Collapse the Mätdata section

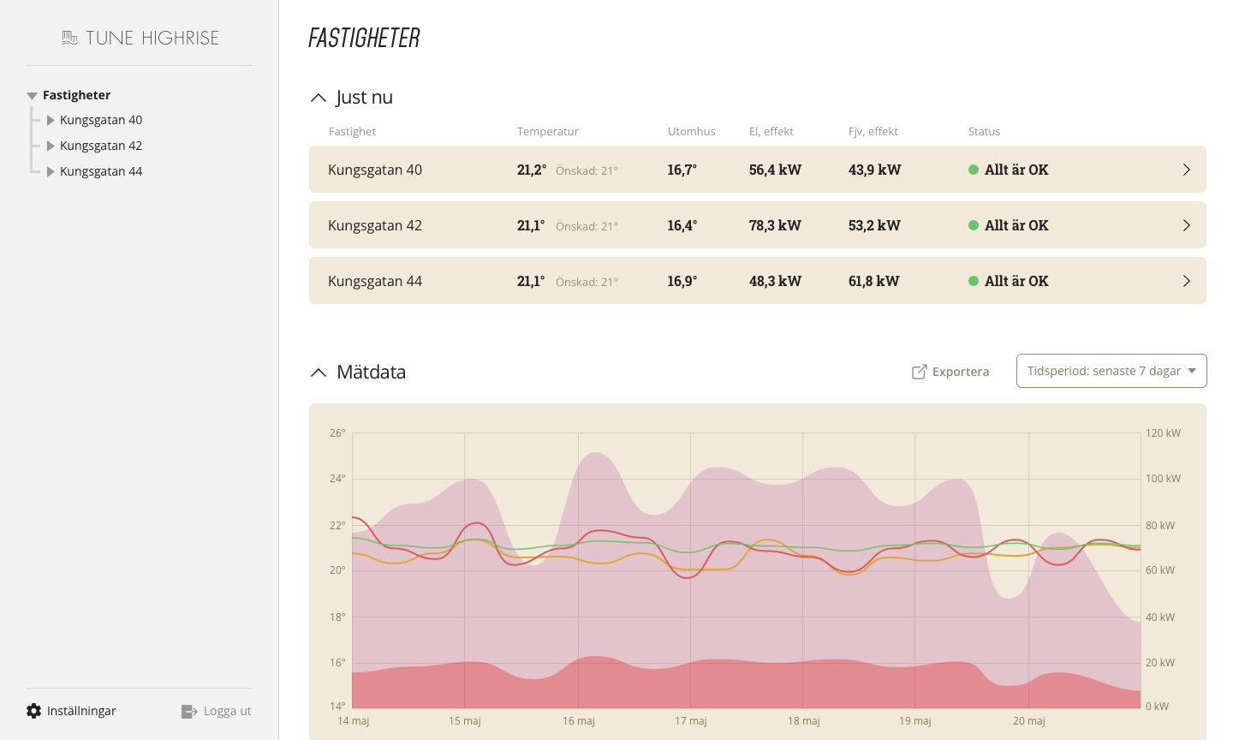pos(319,373)
